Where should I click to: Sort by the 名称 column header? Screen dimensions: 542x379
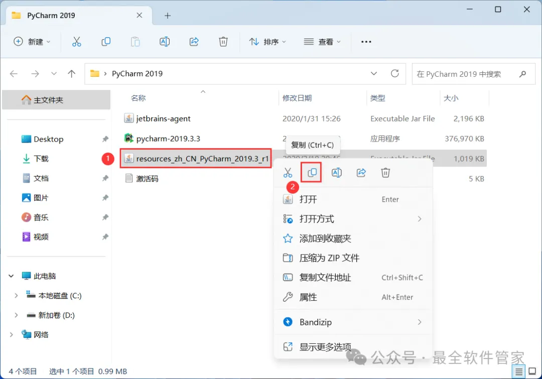[139, 98]
